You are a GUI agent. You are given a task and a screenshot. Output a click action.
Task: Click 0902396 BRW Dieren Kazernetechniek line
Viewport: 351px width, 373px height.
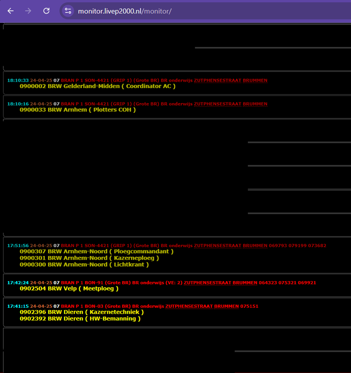pos(82,312)
